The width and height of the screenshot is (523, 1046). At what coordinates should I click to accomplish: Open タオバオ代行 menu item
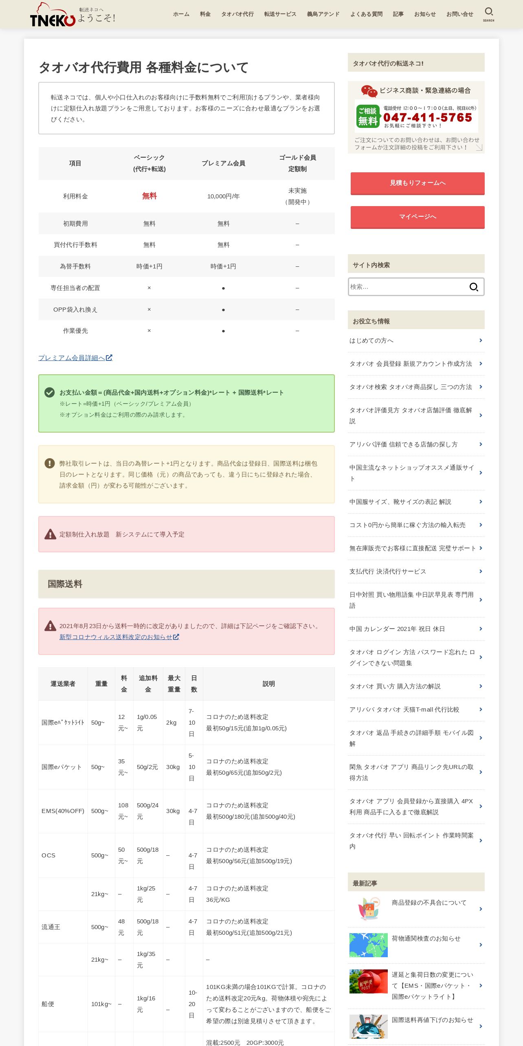(x=237, y=14)
